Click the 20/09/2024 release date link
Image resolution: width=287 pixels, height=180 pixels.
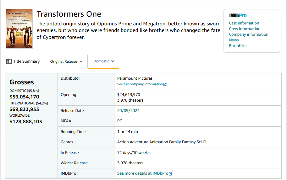(128, 111)
